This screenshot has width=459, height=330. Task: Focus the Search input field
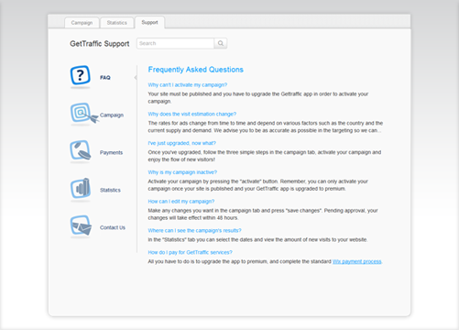coord(175,43)
